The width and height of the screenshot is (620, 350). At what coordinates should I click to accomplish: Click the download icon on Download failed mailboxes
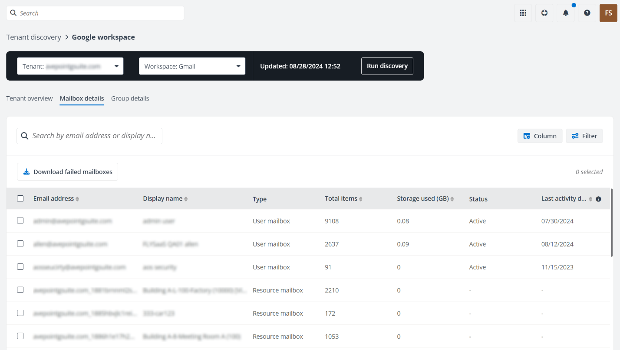(26, 172)
